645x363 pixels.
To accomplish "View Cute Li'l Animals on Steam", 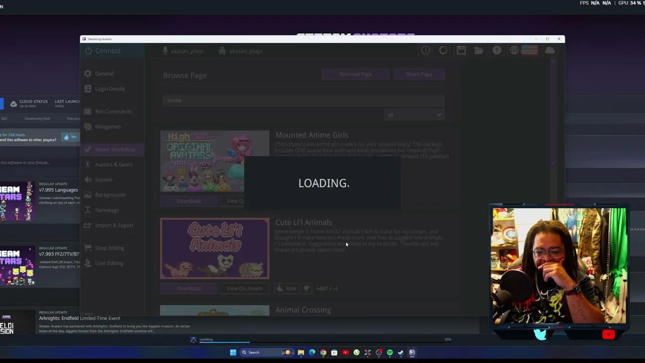I will [244, 288].
